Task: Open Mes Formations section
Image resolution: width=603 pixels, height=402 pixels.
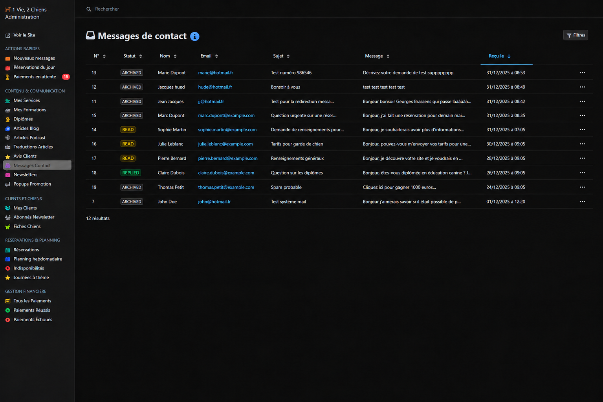Action: (x=30, y=110)
